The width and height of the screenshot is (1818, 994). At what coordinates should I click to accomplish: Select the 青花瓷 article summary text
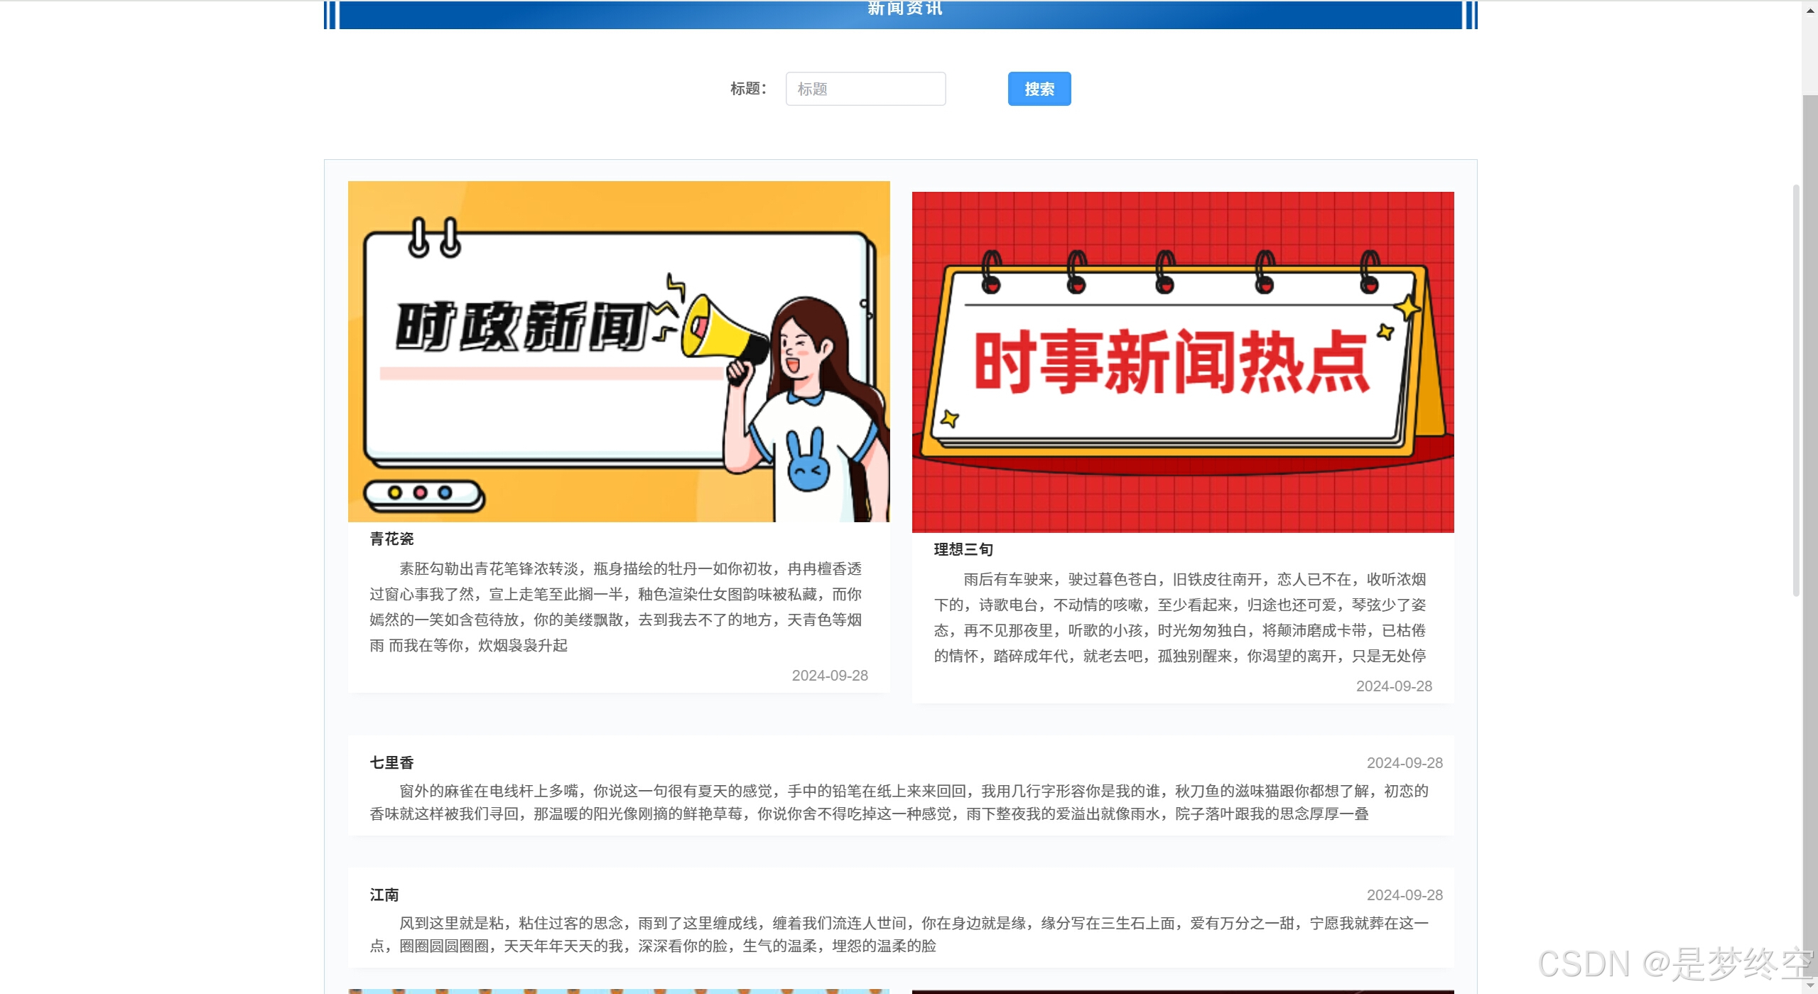(616, 607)
